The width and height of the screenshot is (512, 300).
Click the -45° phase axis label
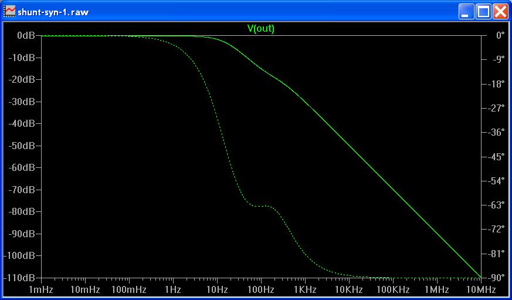point(496,157)
